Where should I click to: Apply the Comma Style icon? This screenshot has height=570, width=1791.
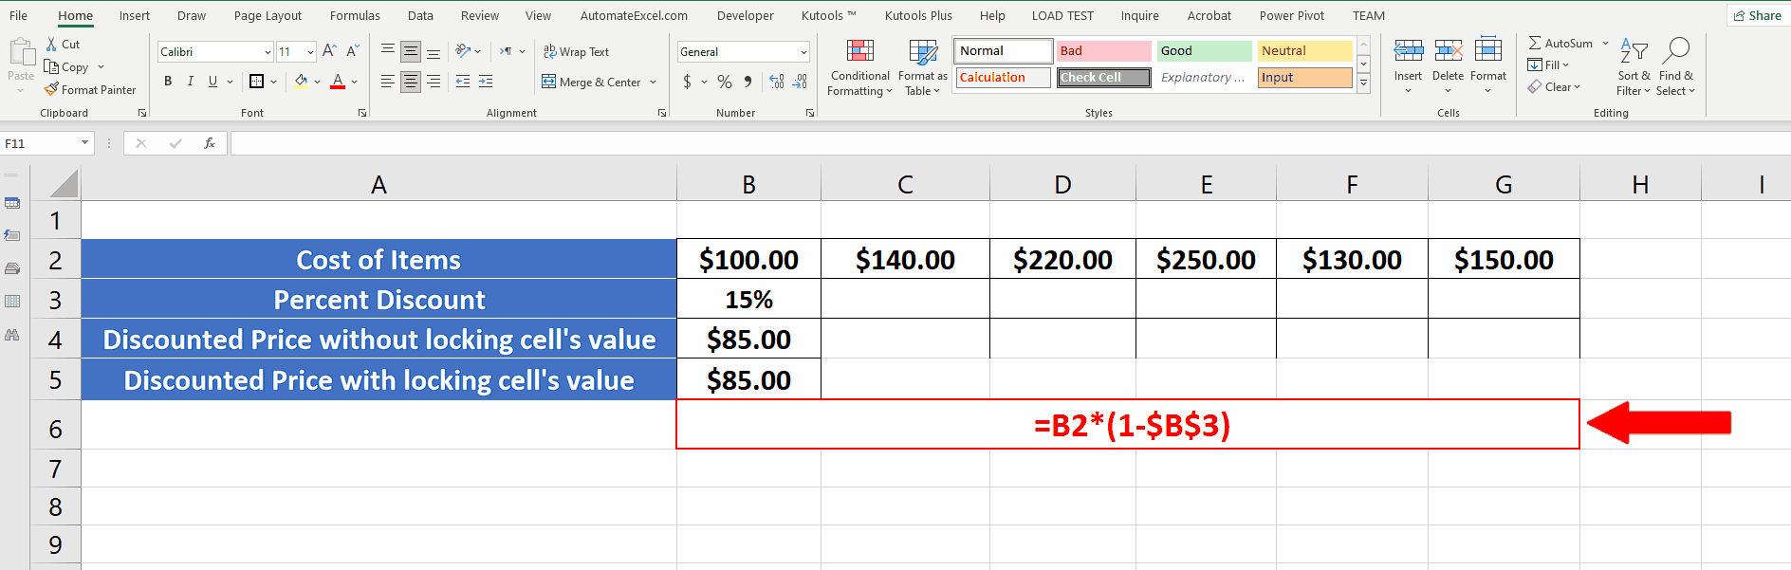748,83
